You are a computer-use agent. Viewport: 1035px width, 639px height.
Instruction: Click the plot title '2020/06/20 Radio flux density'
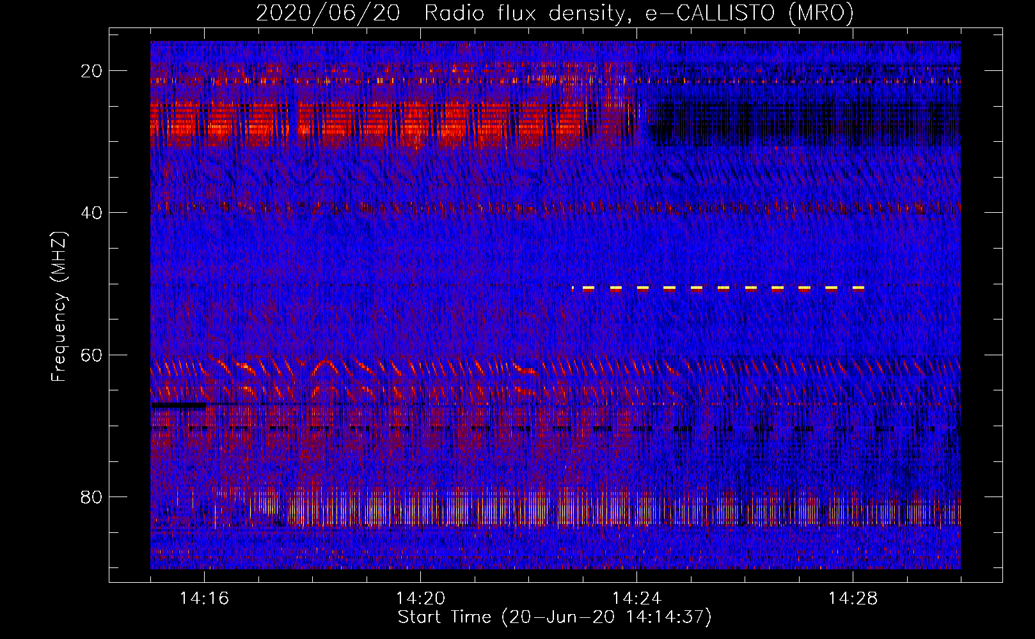pos(555,13)
